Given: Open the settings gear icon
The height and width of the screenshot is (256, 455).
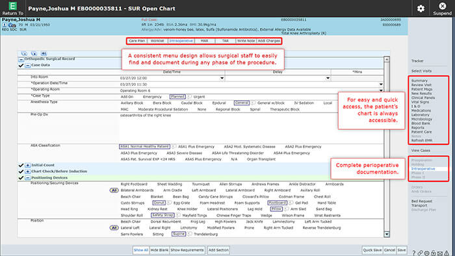Looking at the screenshot, I should (421, 8).
